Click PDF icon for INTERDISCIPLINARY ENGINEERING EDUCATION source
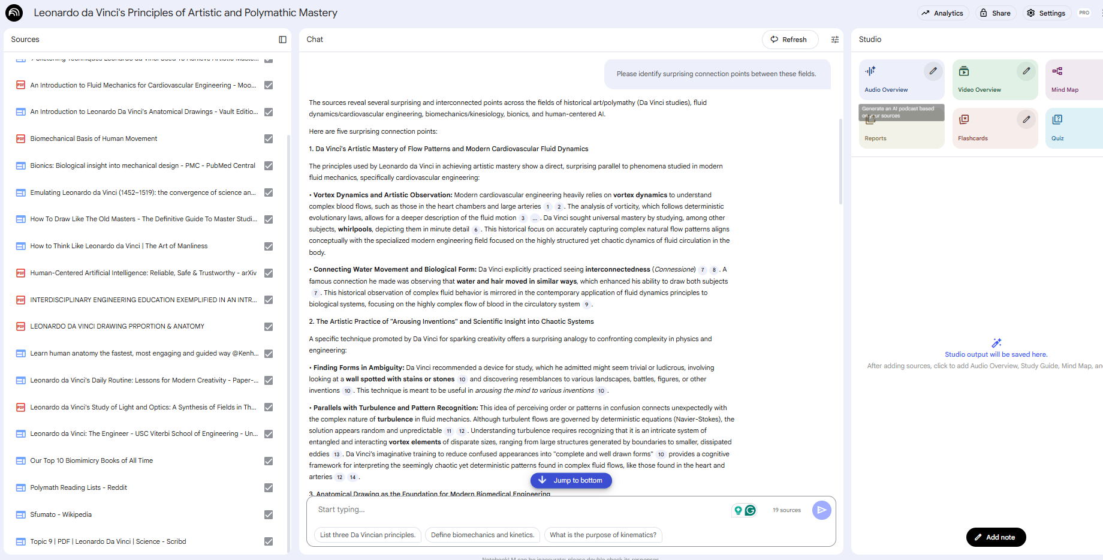The width and height of the screenshot is (1103, 560). [x=20, y=300]
